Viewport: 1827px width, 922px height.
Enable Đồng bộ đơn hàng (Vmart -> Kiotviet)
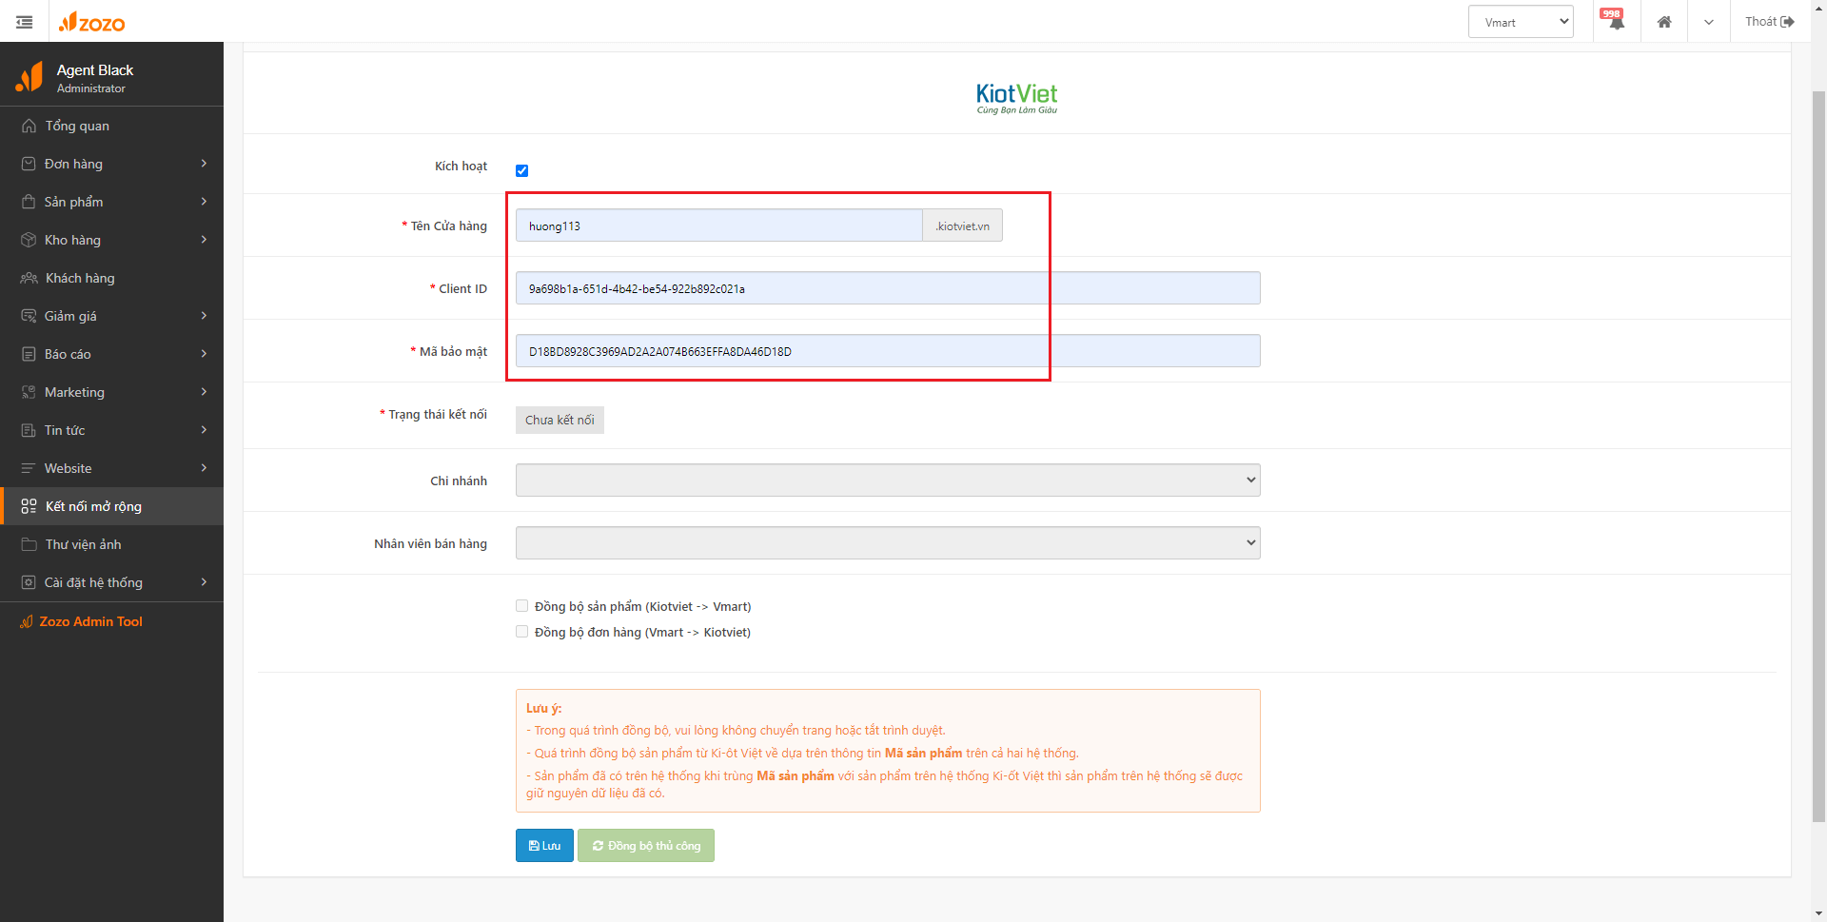coord(521,632)
